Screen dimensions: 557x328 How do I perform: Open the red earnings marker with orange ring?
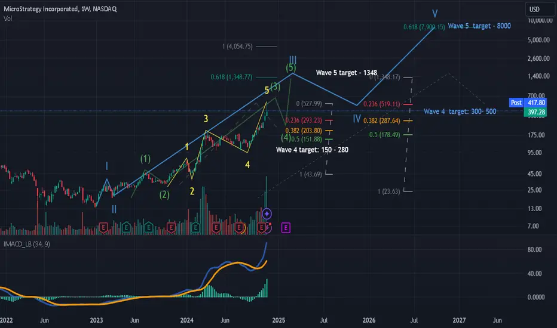(240, 228)
